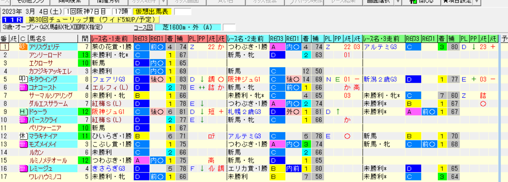Viewport: 508px width, 182px height.
Task: Click the yellow B grade in サーマルソアリング 1走前
Action: (141, 95)
